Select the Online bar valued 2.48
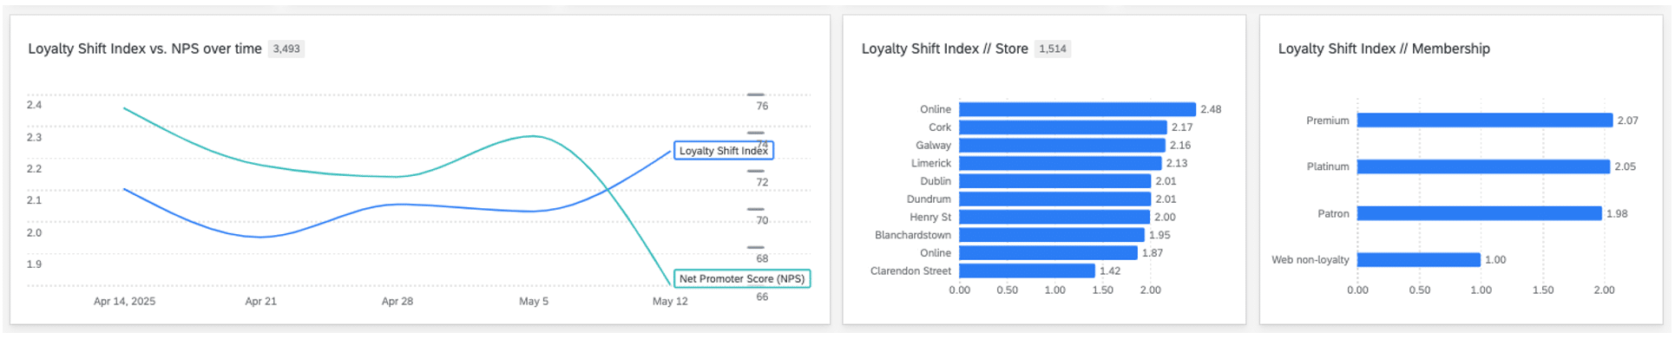 tap(1077, 109)
